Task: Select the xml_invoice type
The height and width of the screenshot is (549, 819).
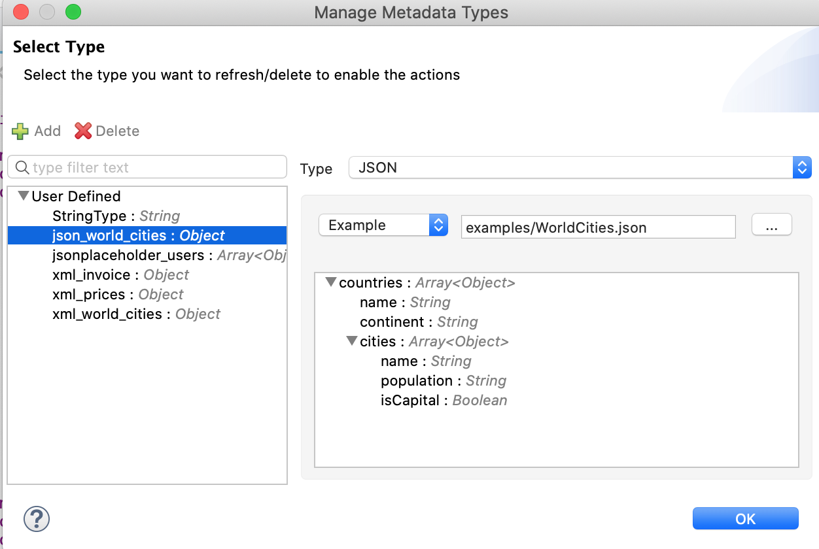Action: point(120,275)
